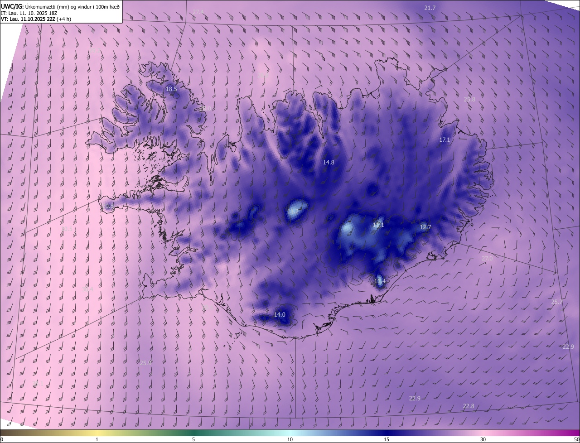Click the faint 27.4 value label
The height and width of the screenshot is (443, 580).
pyautogui.click(x=198, y=12)
